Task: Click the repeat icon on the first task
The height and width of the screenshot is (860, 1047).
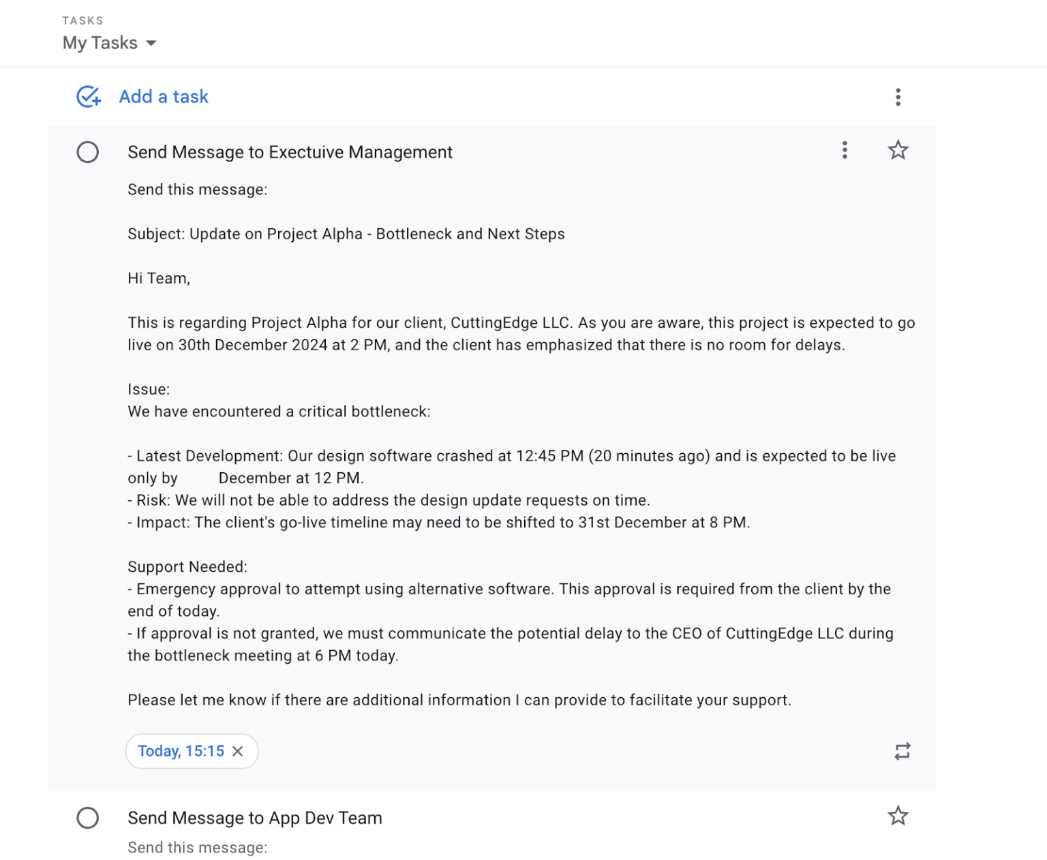Action: coord(902,751)
